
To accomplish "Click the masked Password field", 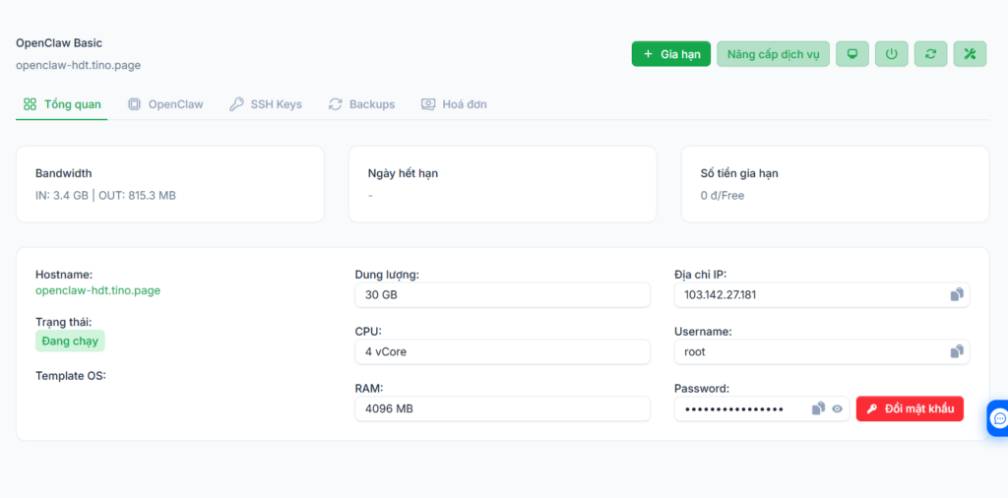I will tap(762, 408).
